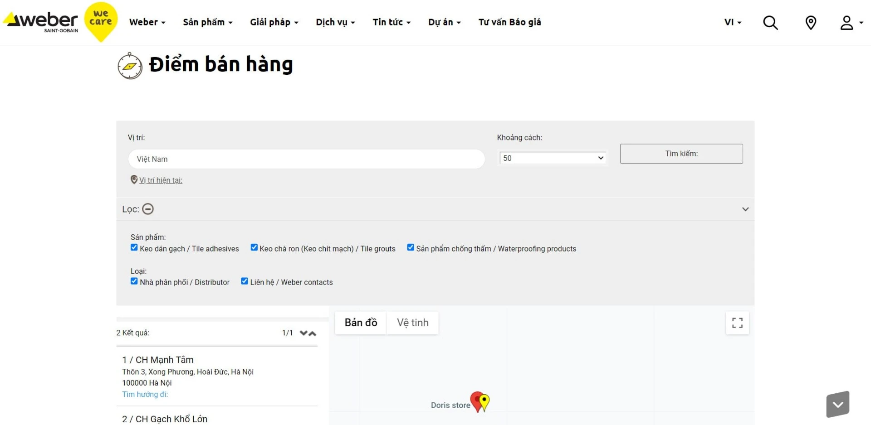
Task: Uncheck Nhà phân phối / Distributor filter
Action: point(134,281)
